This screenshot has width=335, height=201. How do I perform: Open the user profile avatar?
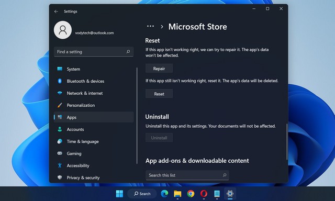pos(63,30)
